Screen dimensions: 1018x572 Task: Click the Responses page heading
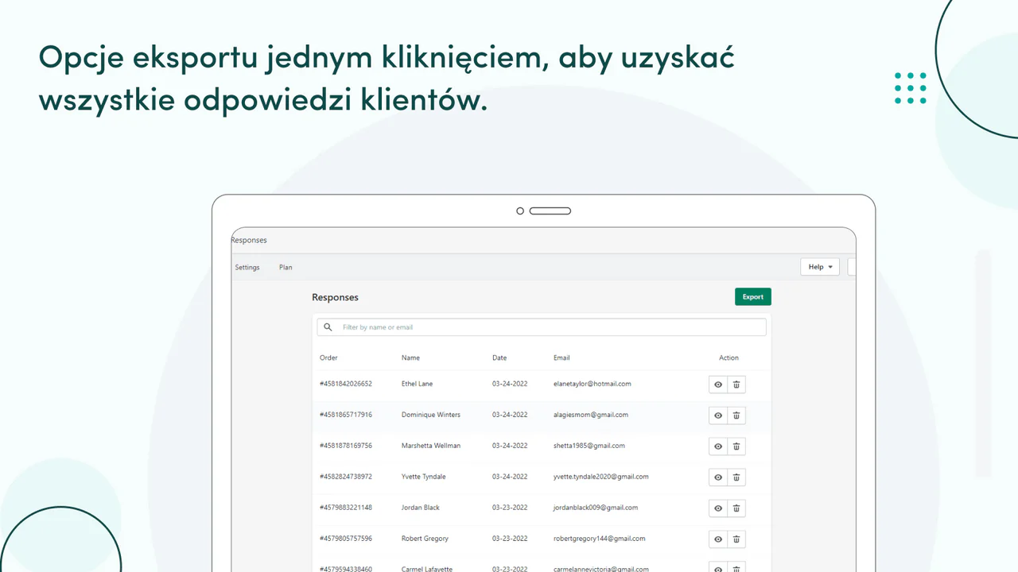335,298
